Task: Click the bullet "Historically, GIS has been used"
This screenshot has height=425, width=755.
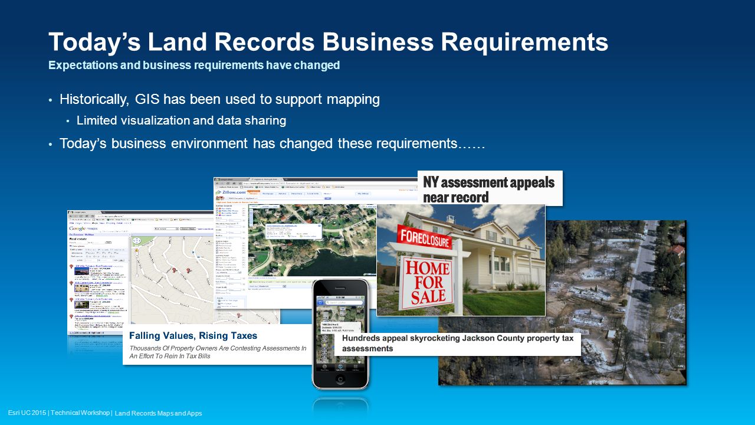Action: (219, 99)
